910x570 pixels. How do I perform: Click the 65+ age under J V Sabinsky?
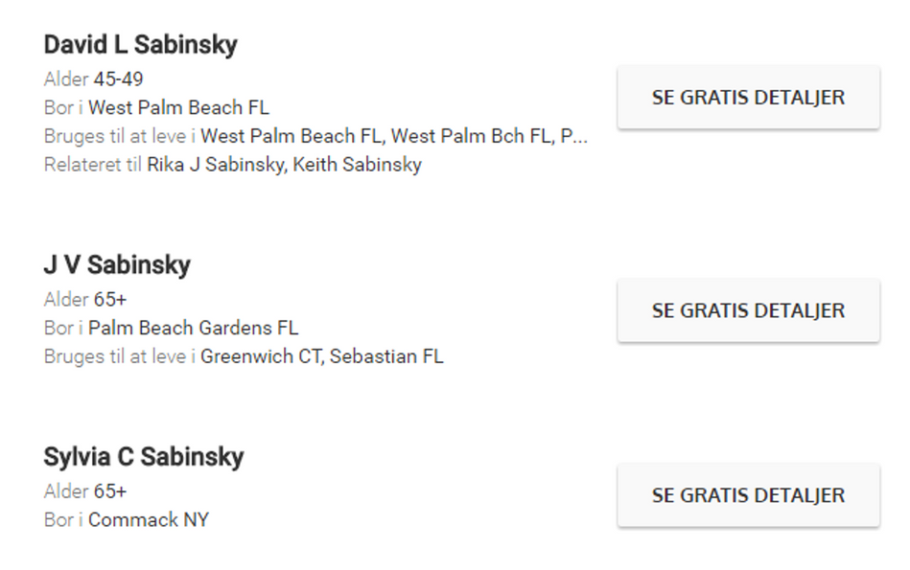pos(110,300)
